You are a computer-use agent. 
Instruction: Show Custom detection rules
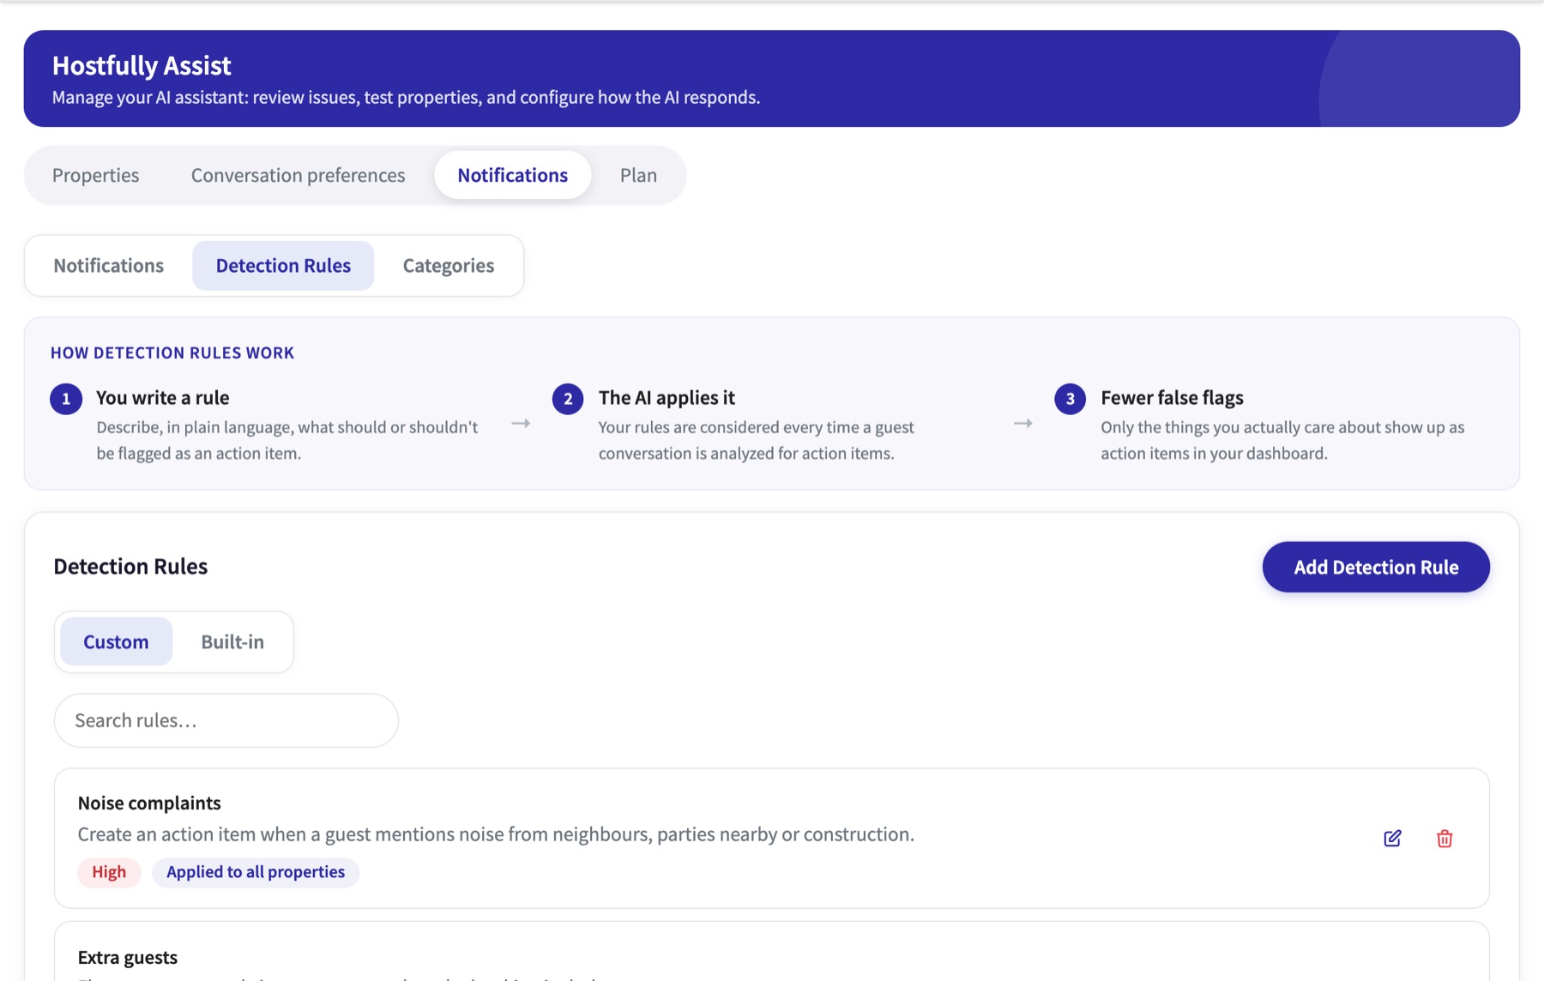[116, 641]
